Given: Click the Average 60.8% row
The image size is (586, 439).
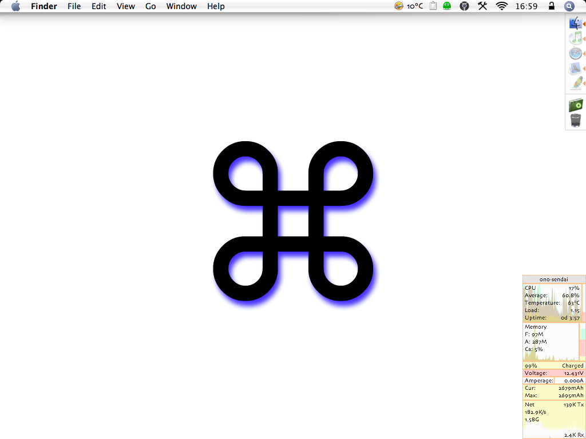Looking at the screenshot, I should coord(552,296).
